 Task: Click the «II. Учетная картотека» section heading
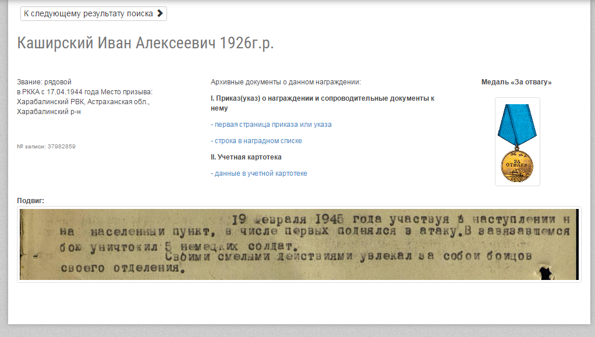[246, 157]
